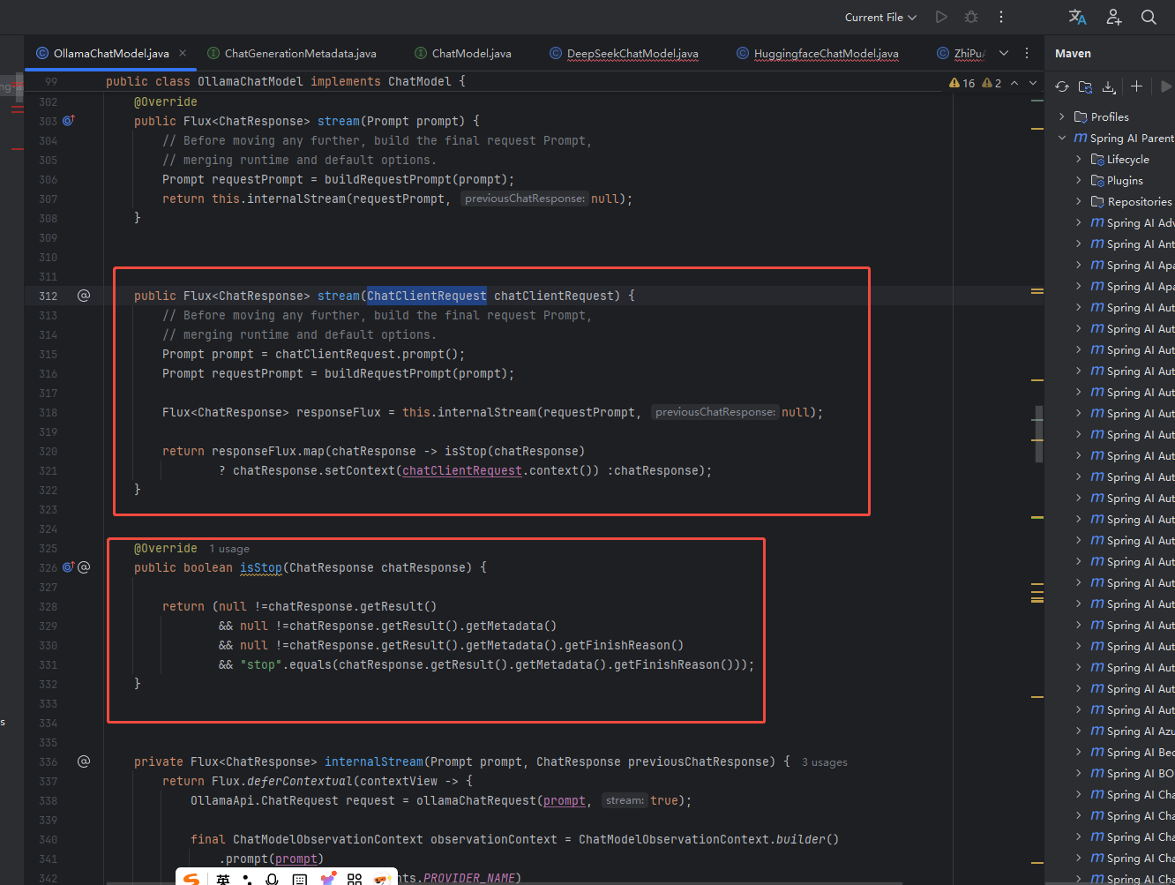
Task: Click the Maven panel title
Action: (x=1073, y=53)
